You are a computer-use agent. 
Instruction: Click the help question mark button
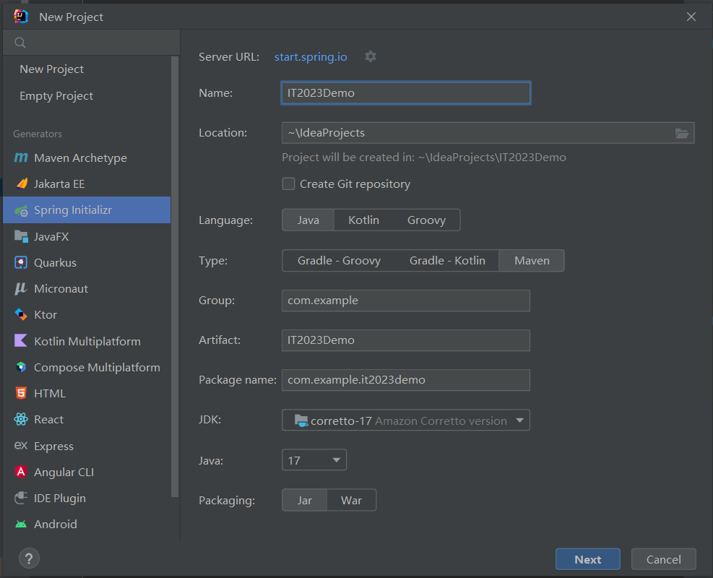tap(29, 558)
